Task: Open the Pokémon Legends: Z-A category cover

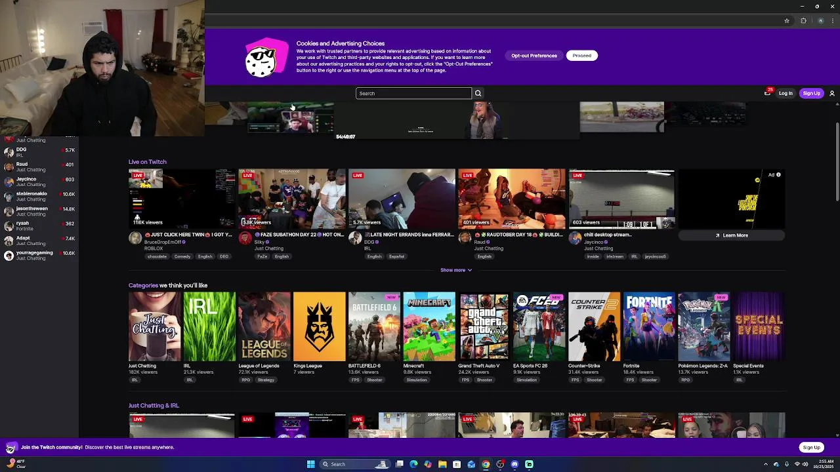Action: [x=704, y=326]
